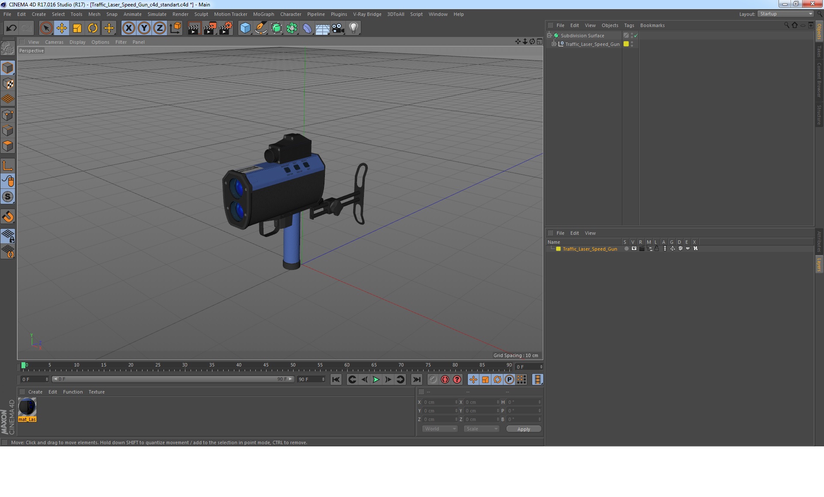
Task: Open the Layout Startup dropdown
Action: [785, 14]
